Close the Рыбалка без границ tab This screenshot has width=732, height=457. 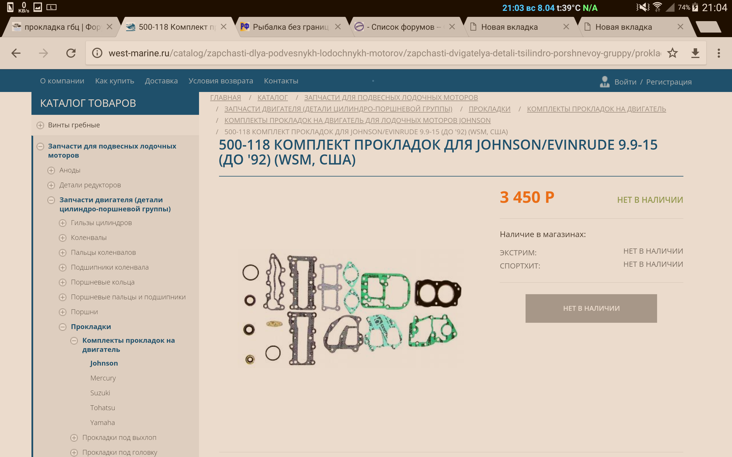pos(338,27)
